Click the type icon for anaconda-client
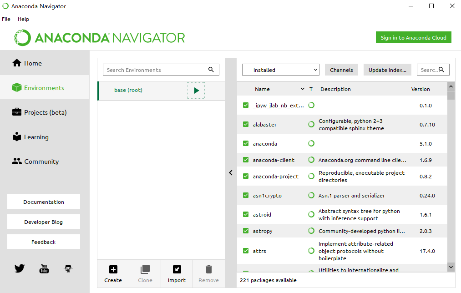461x293 pixels. 311,160
